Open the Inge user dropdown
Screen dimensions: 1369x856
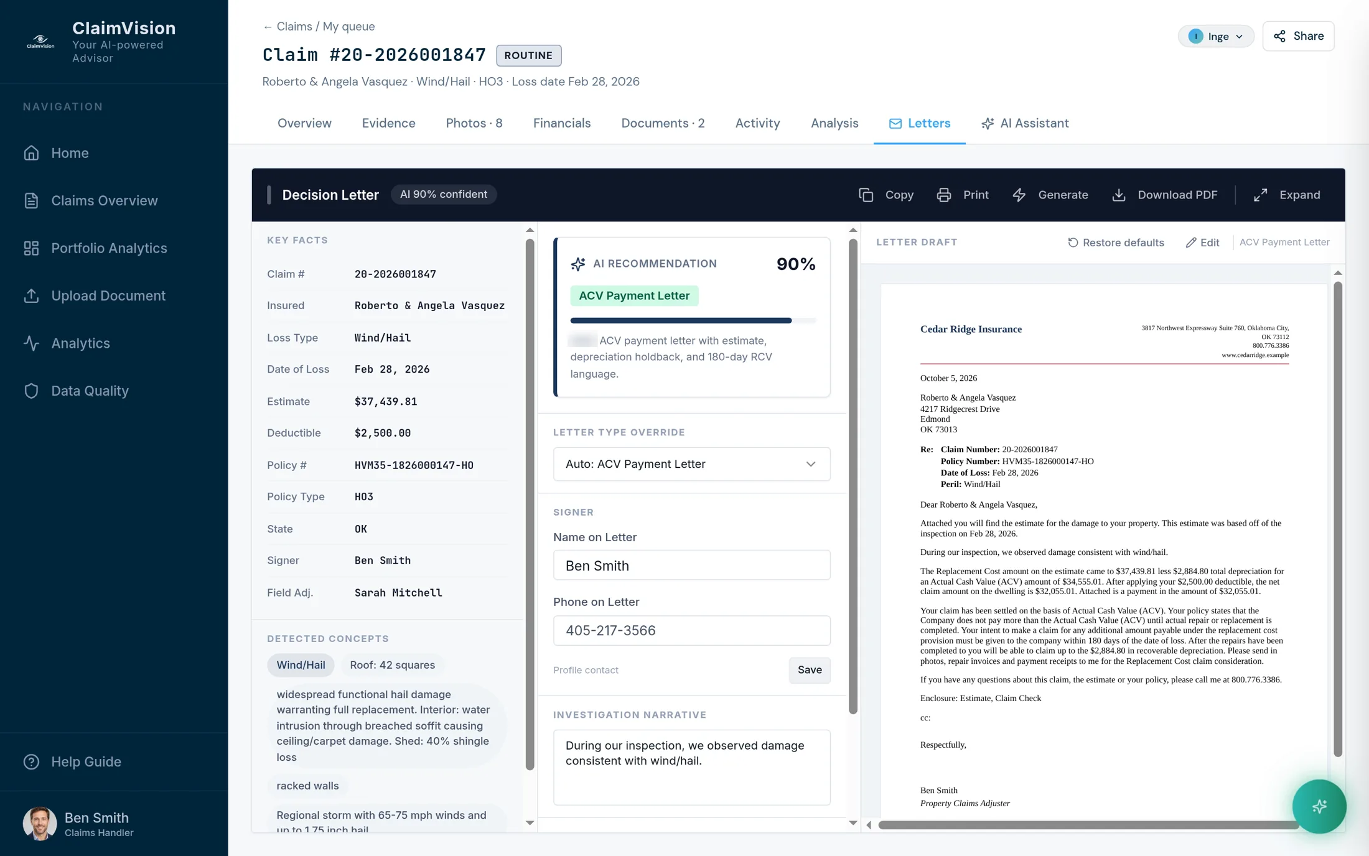[1216, 36]
